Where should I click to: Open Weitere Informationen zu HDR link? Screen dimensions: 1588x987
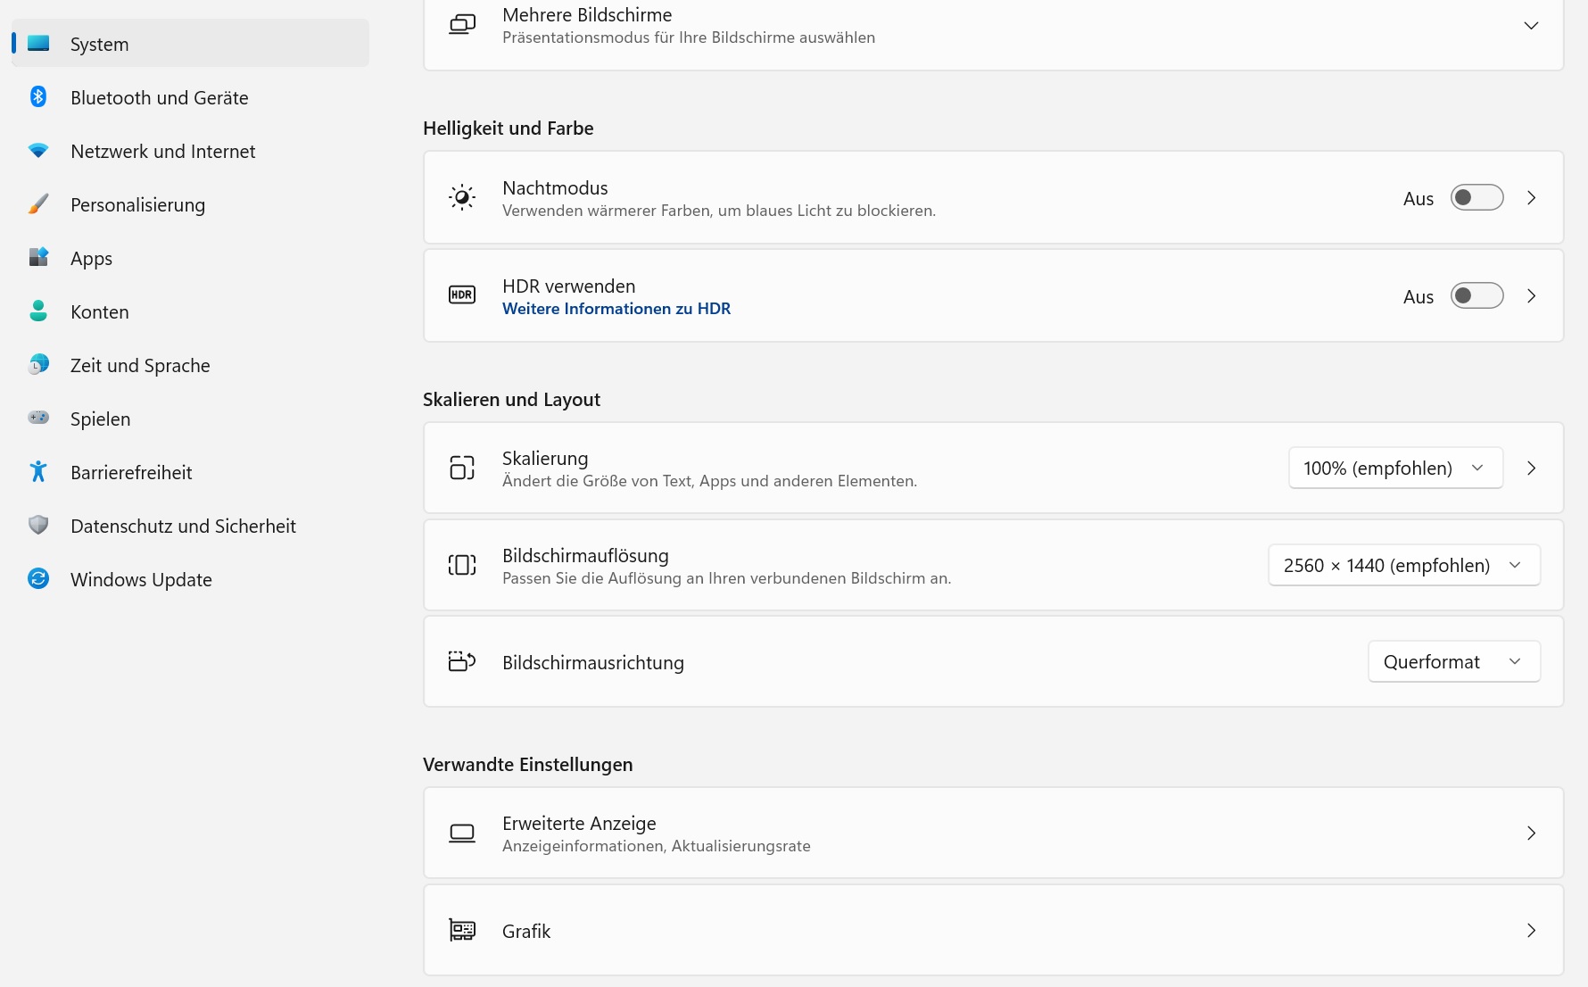tap(616, 309)
